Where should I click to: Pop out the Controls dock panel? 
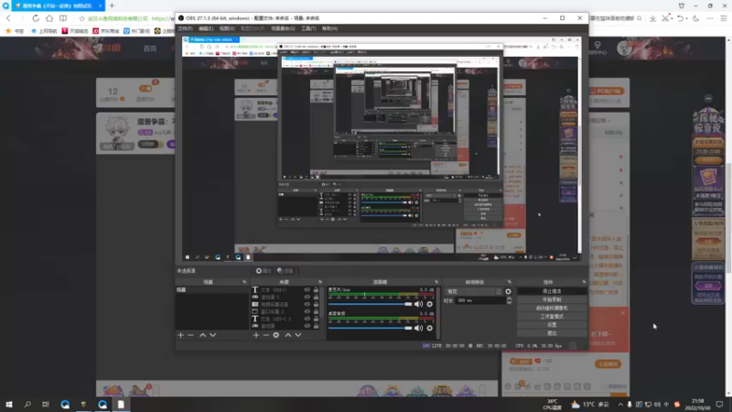(584, 282)
